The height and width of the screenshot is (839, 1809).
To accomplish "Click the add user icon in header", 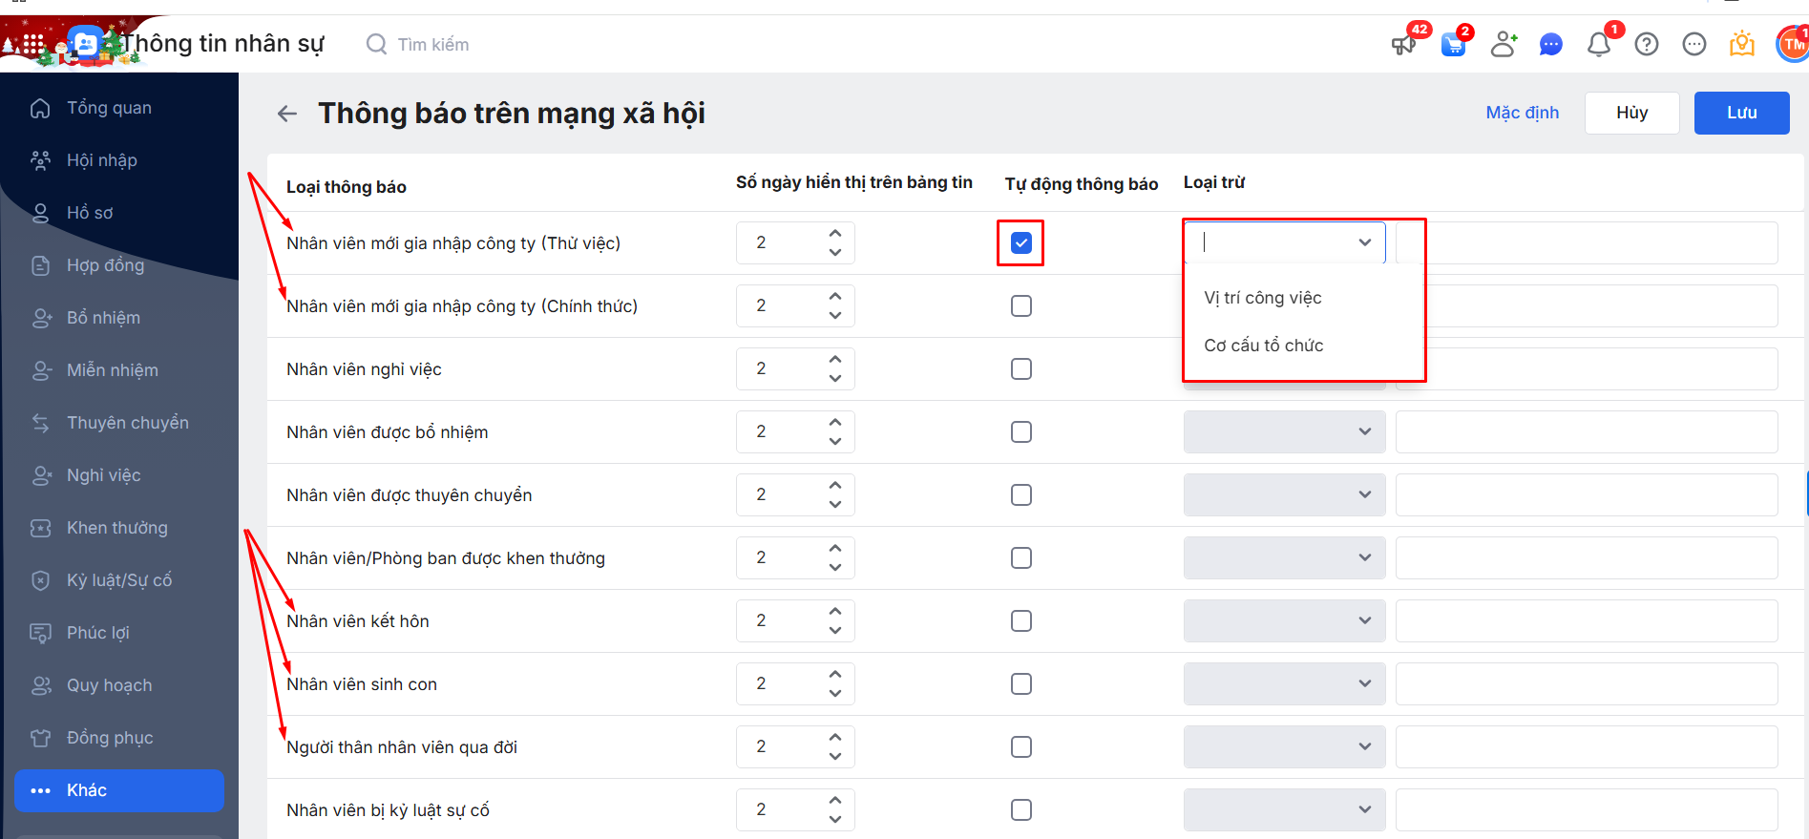I will click(1504, 44).
